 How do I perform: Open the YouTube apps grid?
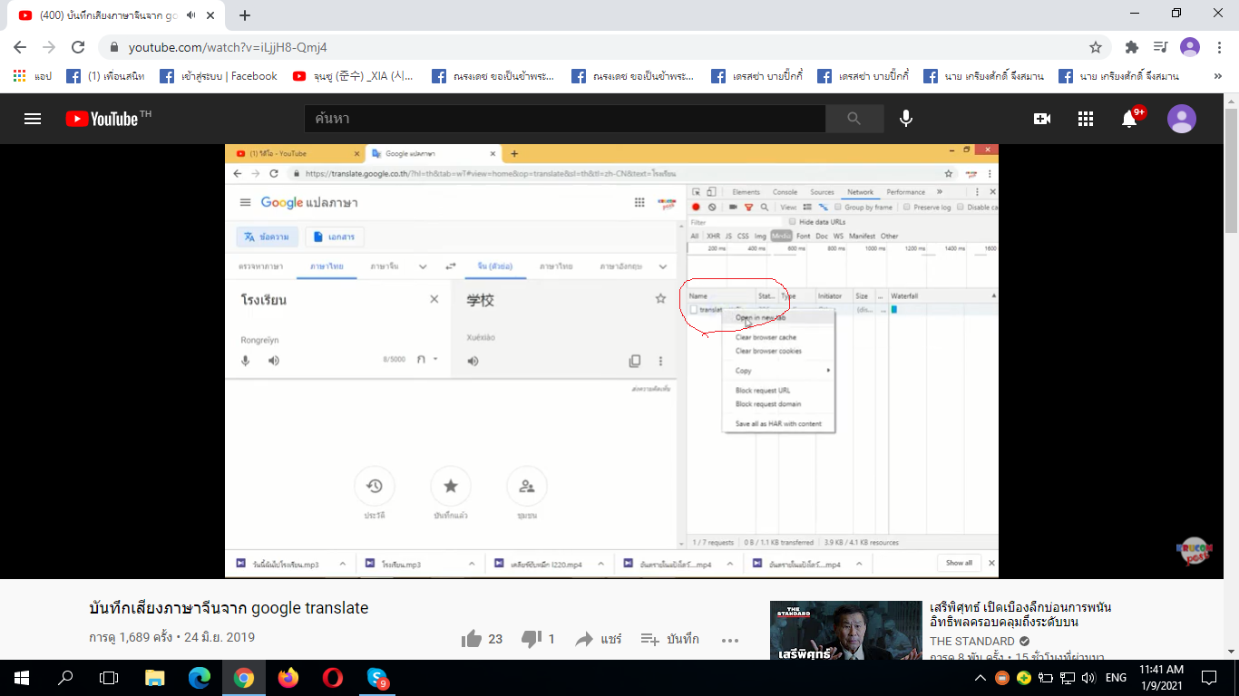(1086, 119)
